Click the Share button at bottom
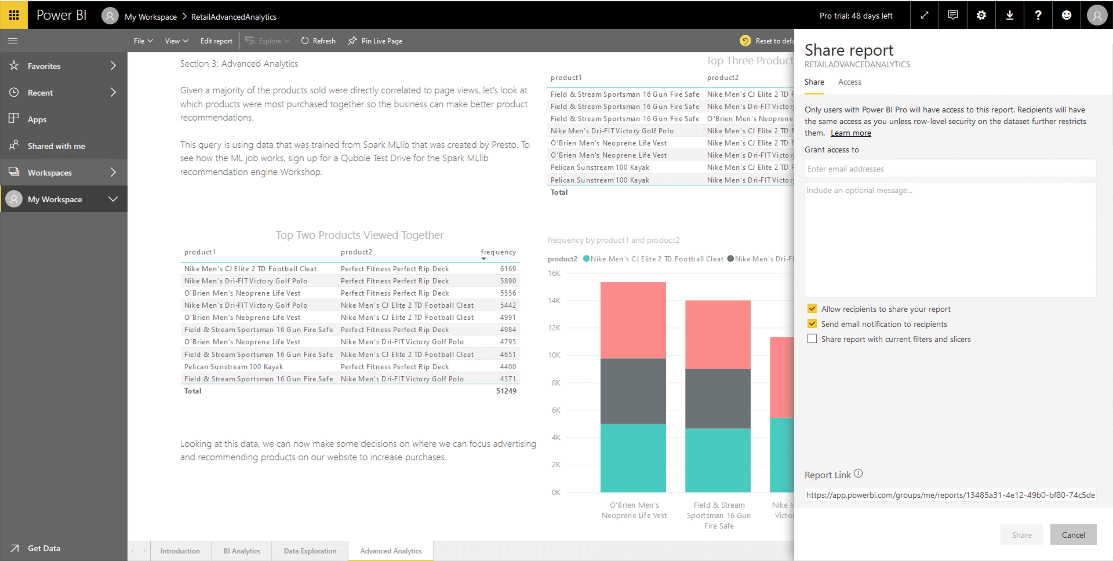 click(1021, 534)
